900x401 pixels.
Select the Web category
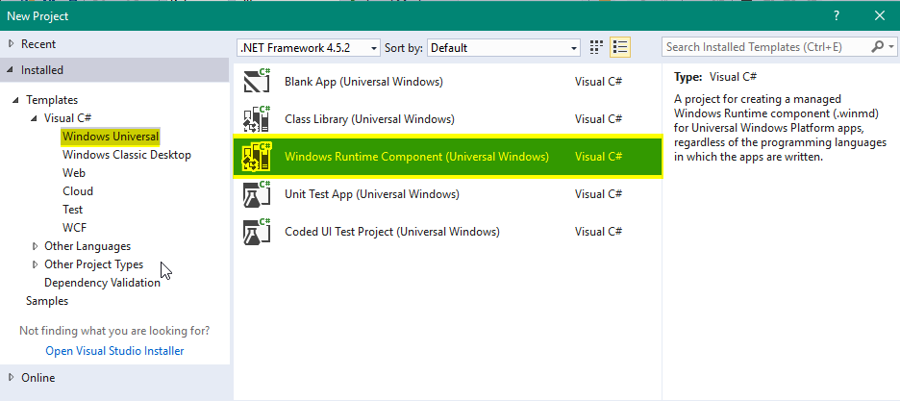74,173
